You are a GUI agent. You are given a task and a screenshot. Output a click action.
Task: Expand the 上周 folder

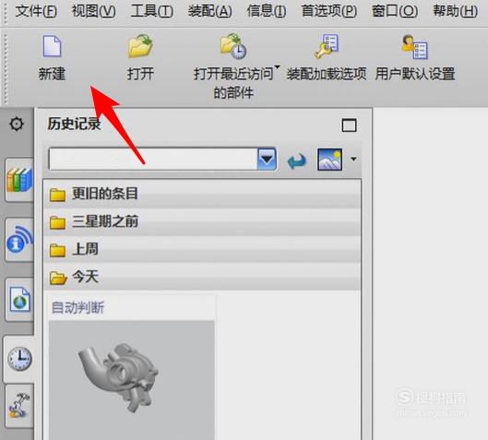pos(202,249)
